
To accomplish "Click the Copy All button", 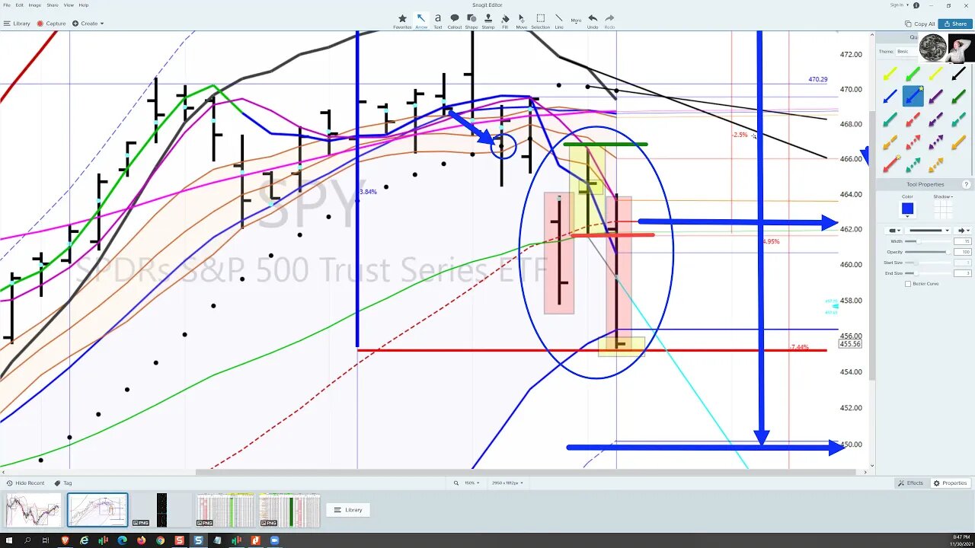I will click(x=919, y=24).
